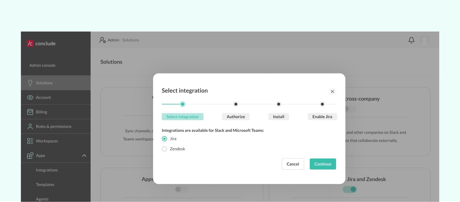Click the Roles & permissions person icon
The width and height of the screenshot is (460, 202).
tap(30, 126)
